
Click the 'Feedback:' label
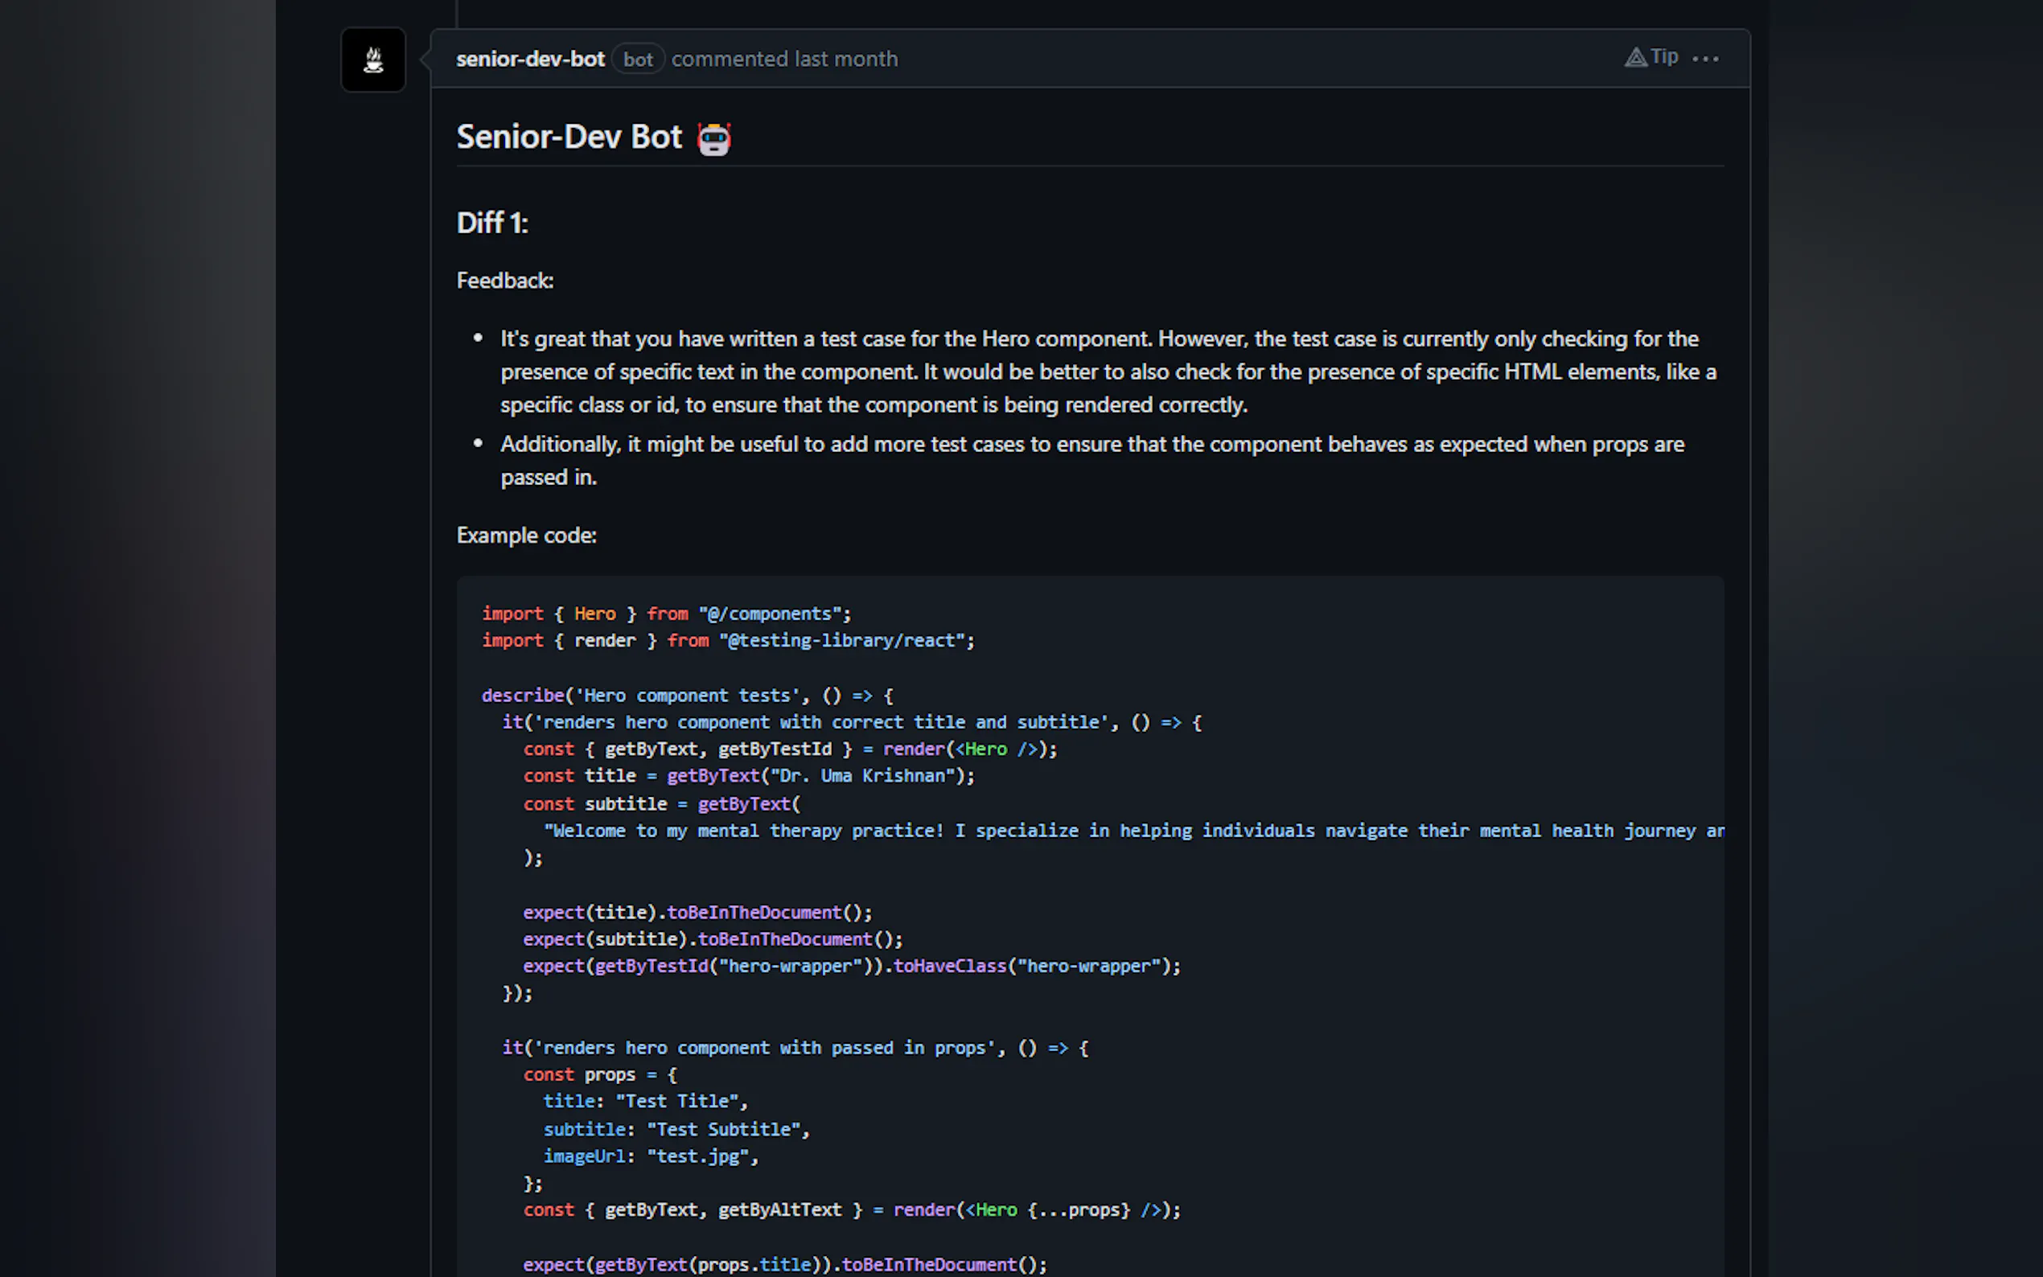[x=505, y=281]
